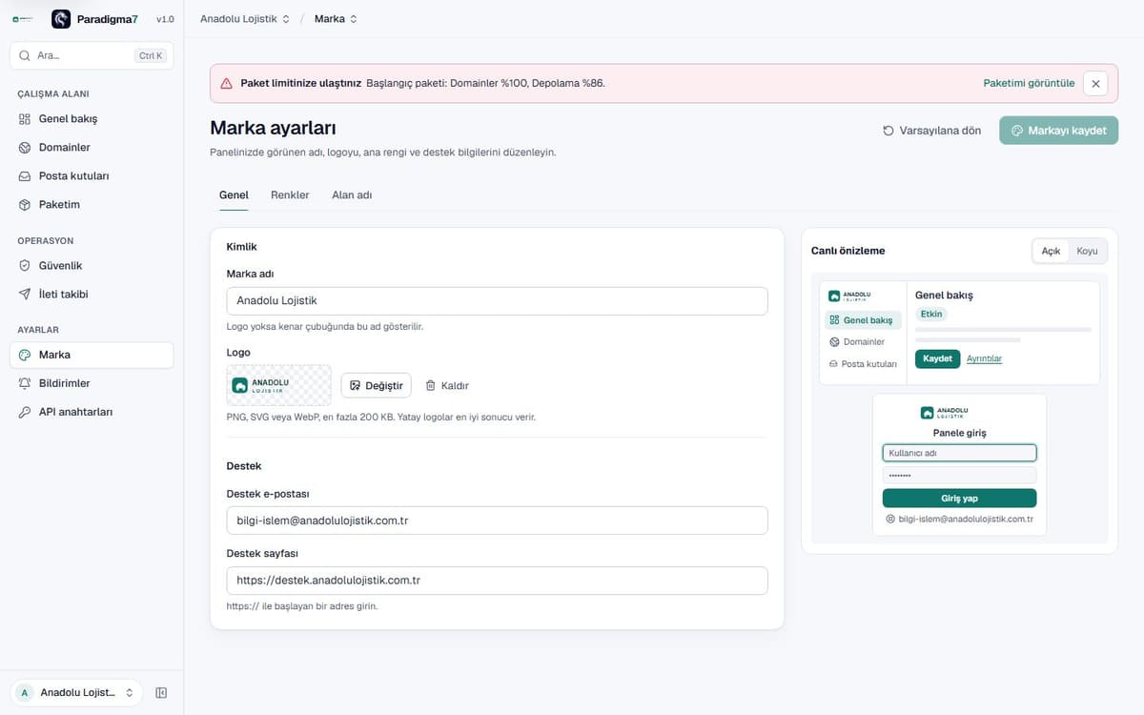Open Genel bakış in the sidebar
1144x715 pixels.
click(x=92, y=119)
